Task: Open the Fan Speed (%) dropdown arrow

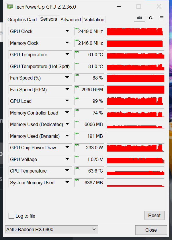Action: point(67,78)
